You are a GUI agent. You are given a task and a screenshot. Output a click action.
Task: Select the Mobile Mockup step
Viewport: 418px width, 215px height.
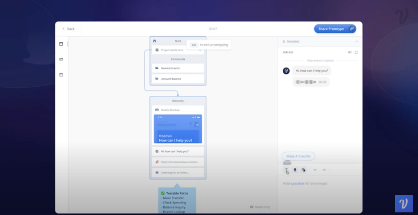(x=178, y=110)
